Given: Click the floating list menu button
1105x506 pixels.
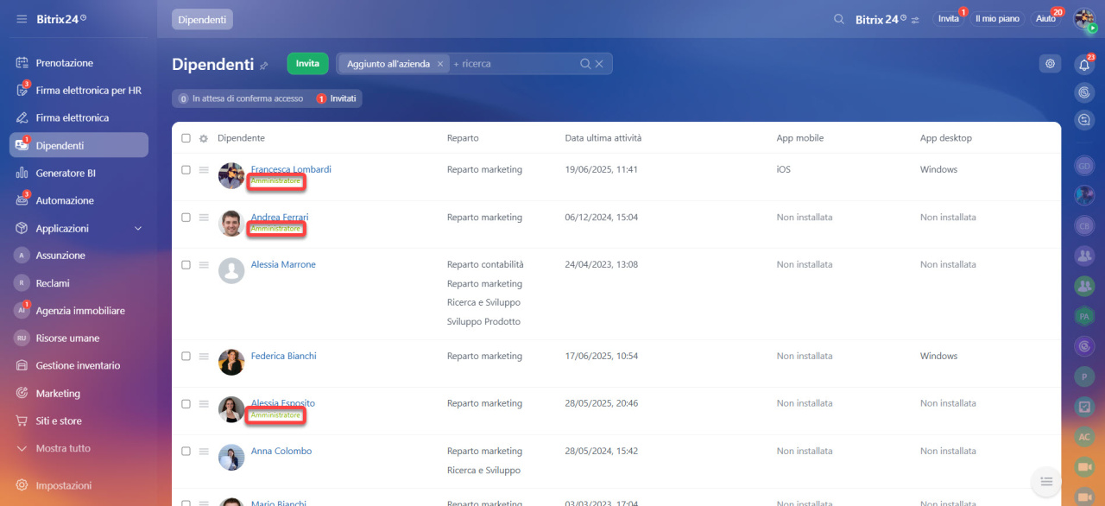Looking at the screenshot, I should pos(1046,481).
